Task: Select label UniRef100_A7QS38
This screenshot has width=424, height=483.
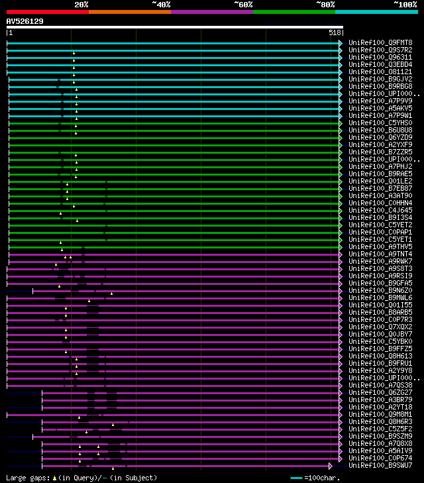Action: click(380, 386)
